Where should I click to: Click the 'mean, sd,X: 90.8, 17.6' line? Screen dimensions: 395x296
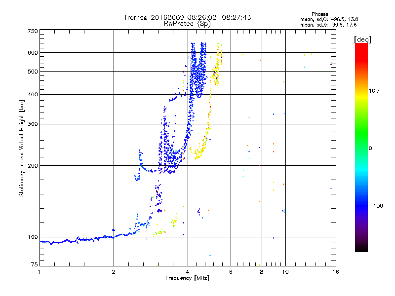pos(328,25)
